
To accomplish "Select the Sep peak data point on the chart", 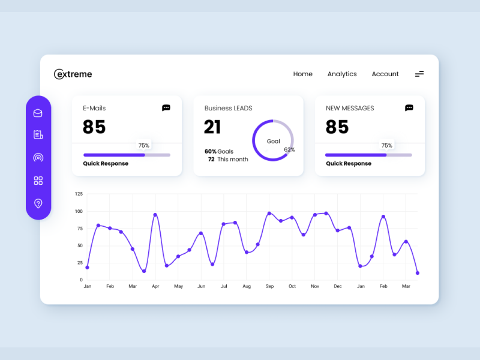I will pos(269,214).
